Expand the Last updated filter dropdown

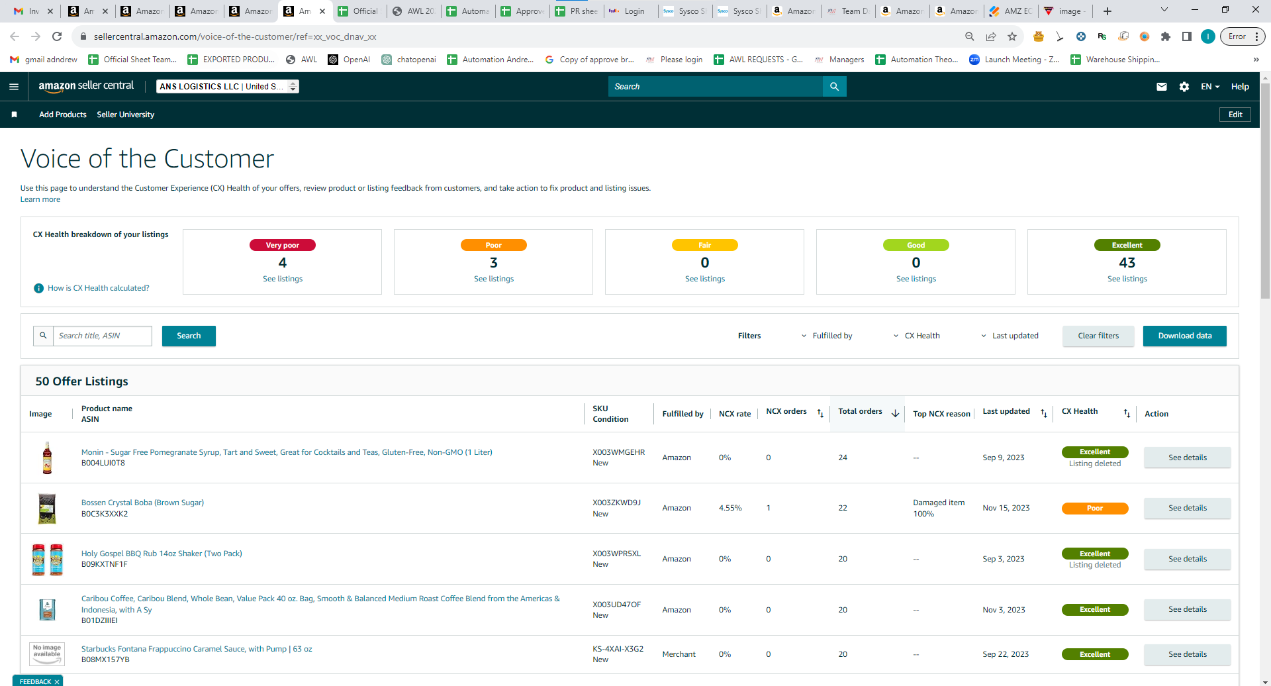(1010, 336)
